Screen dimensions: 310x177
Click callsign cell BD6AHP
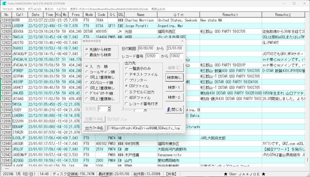[x=19, y=127]
